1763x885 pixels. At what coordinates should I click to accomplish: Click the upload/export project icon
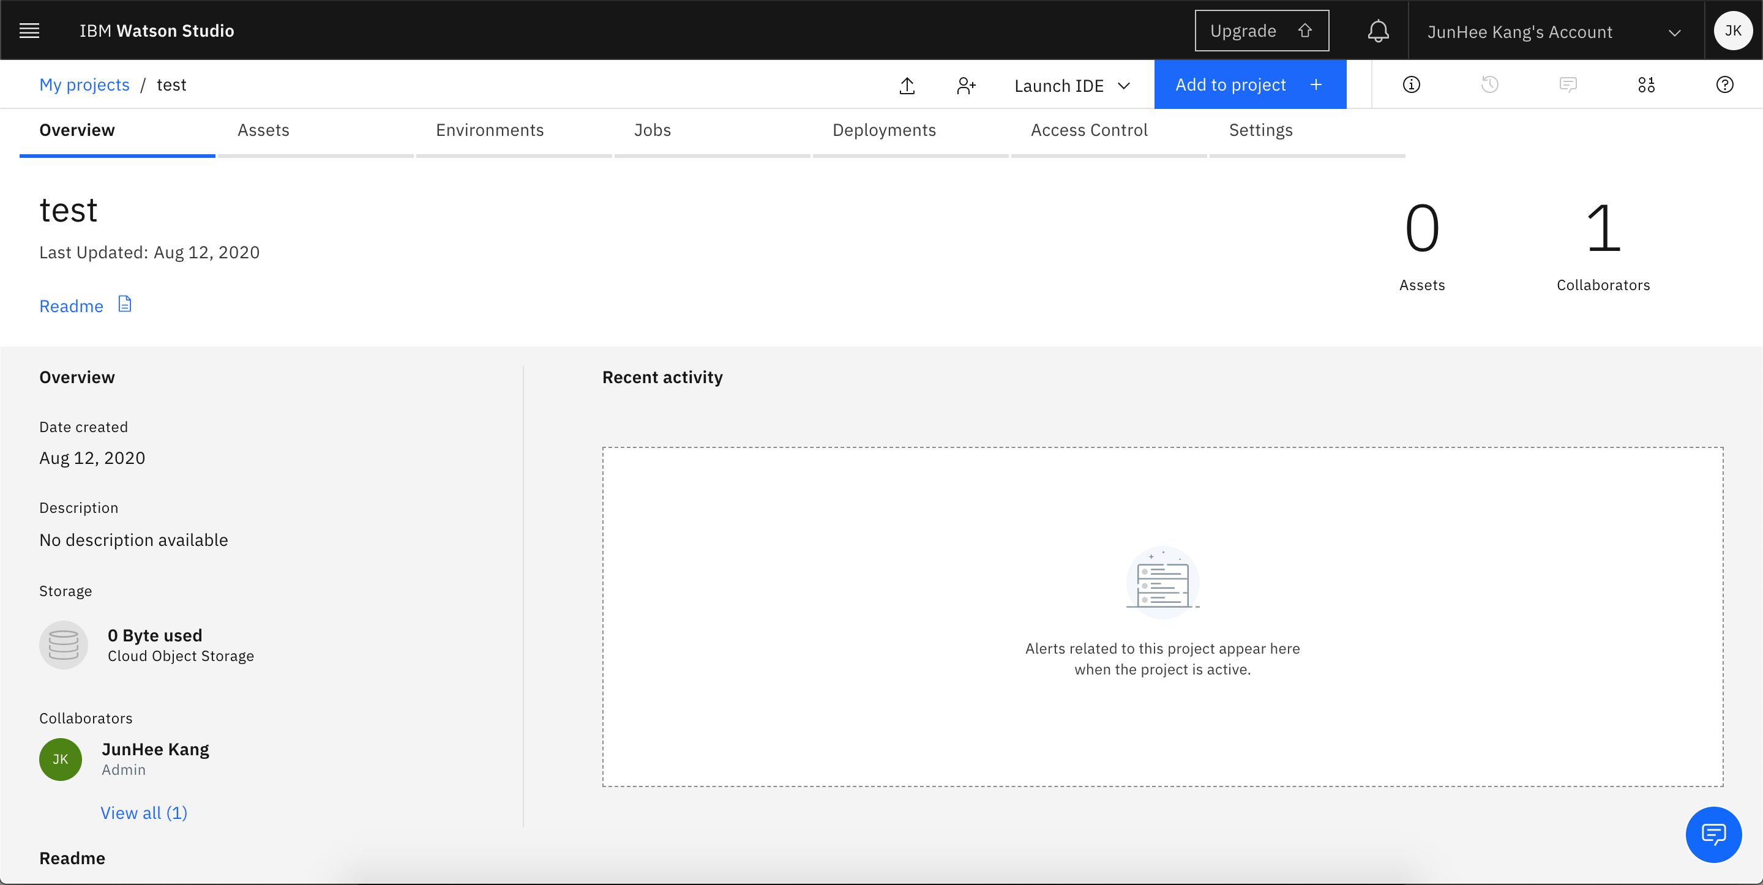tap(907, 86)
